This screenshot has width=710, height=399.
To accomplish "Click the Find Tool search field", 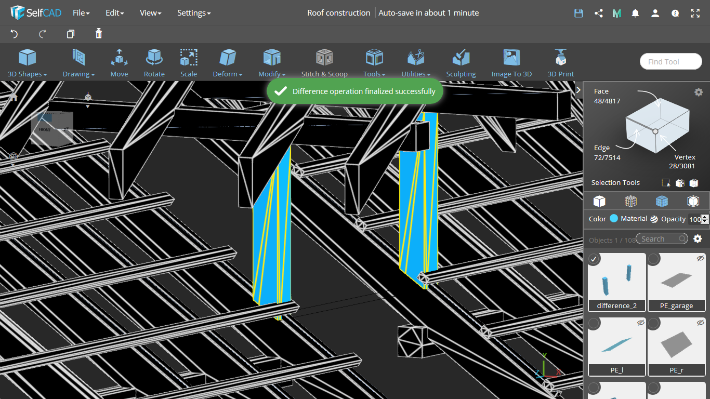I will tap(671, 61).
